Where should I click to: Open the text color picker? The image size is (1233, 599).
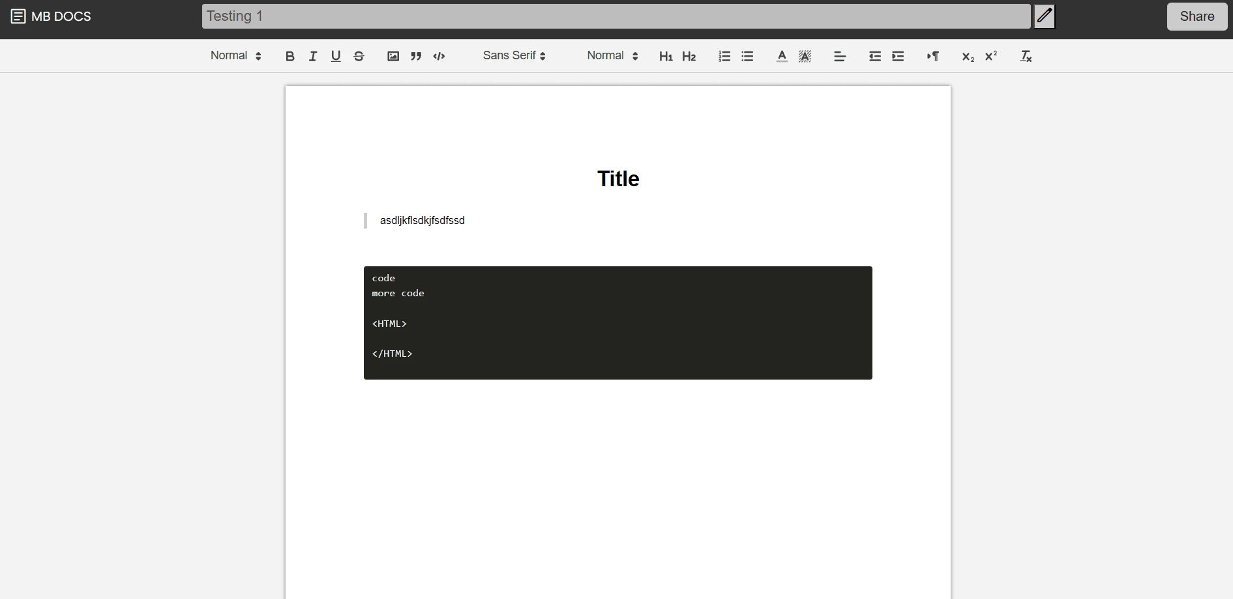click(782, 56)
